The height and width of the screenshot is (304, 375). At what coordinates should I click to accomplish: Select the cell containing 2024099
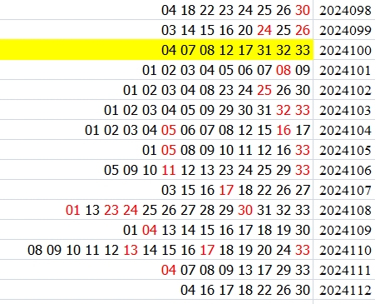[344, 30]
